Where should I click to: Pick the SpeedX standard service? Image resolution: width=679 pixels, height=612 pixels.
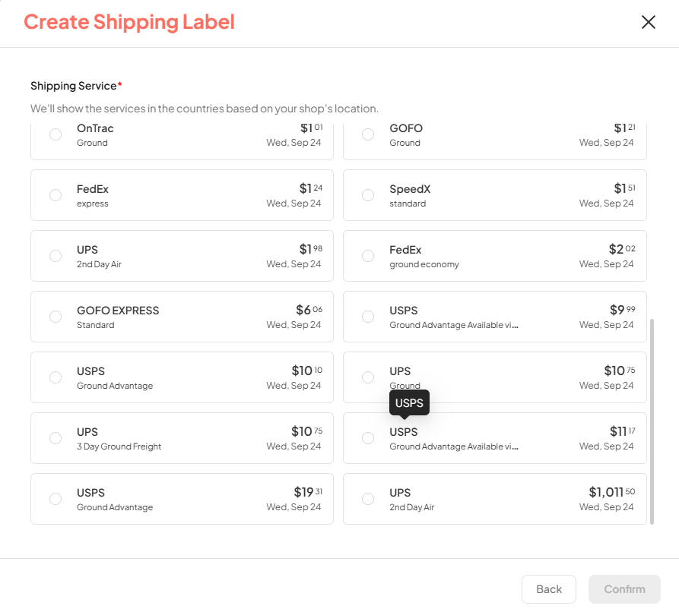point(368,195)
